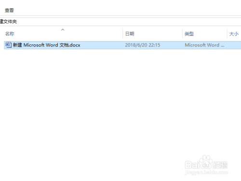The width and height of the screenshot is (241, 181).
Task: Click the divider between 类型 and 大小
Action: (x=227, y=34)
